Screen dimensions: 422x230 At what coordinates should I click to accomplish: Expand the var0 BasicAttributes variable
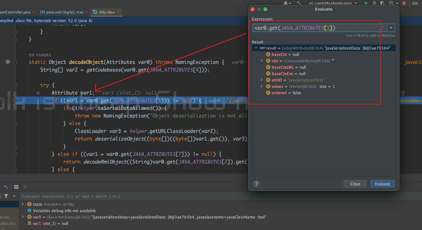click(23, 217)
